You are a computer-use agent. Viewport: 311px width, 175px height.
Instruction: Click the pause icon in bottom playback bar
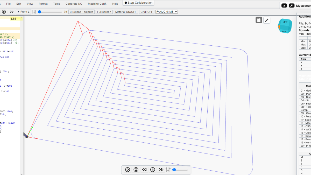pyautogui.click(x=153, y=170)
